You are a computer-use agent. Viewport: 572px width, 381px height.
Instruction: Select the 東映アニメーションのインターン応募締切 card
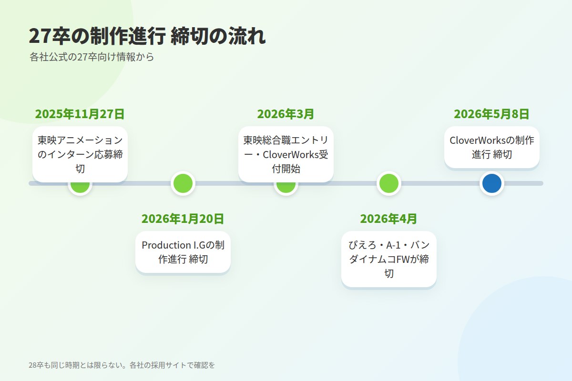(x=80, y=154)
